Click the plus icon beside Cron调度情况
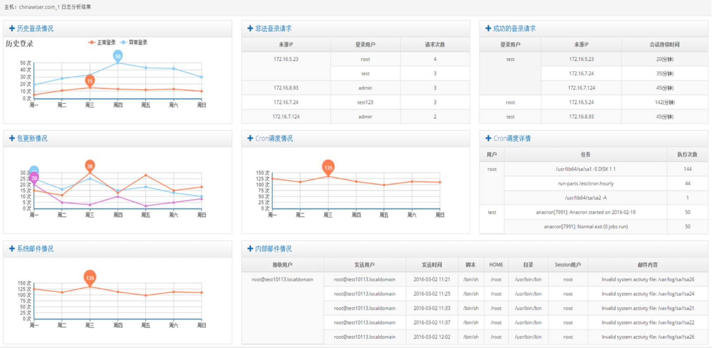 coord(250,138)
